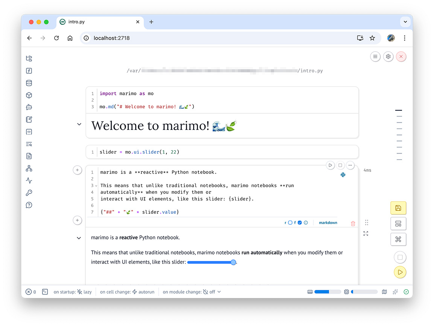Open the file explorer sidebar panel
Screen dimensions: 434x326
29,58
